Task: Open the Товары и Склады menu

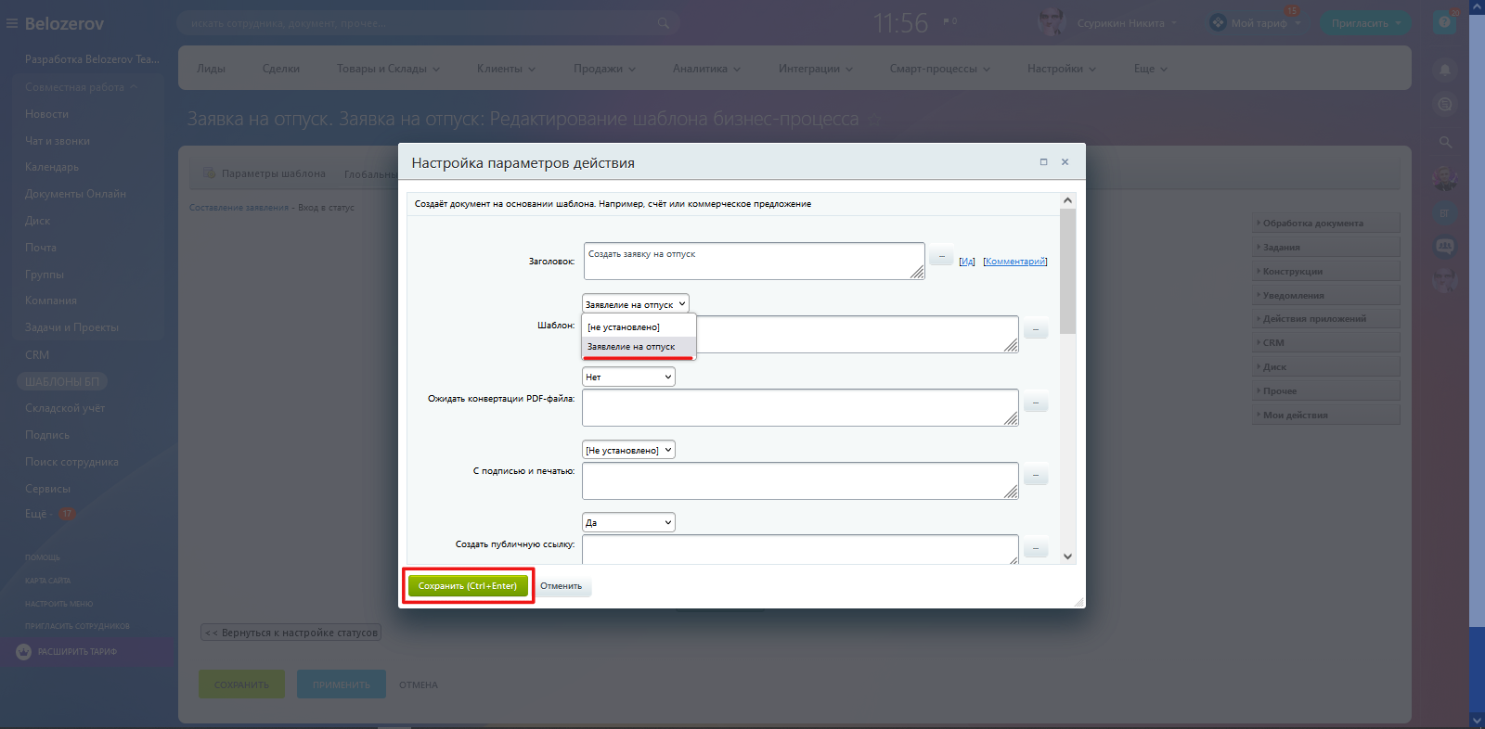Action: tap(388, 69)
